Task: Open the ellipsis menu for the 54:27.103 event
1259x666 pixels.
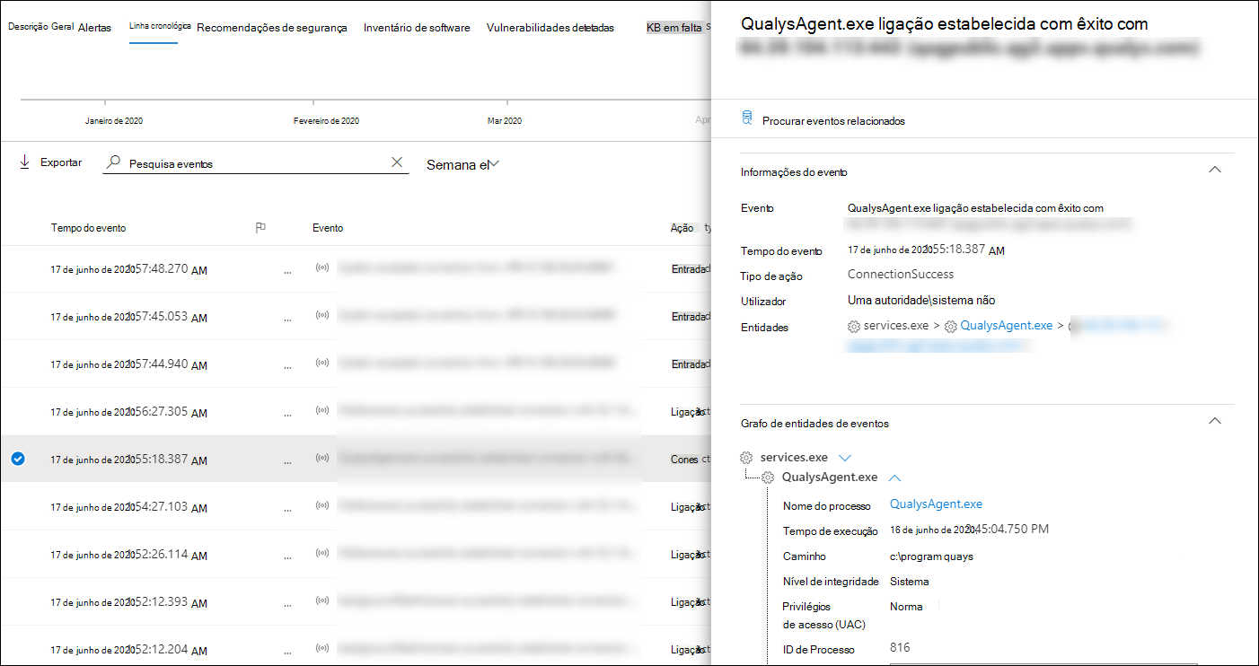Action: [287, 508]
